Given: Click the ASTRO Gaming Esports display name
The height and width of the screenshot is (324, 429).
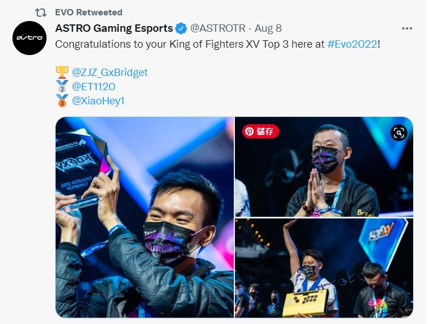Looking at the screenshot, I should (114, 28).
